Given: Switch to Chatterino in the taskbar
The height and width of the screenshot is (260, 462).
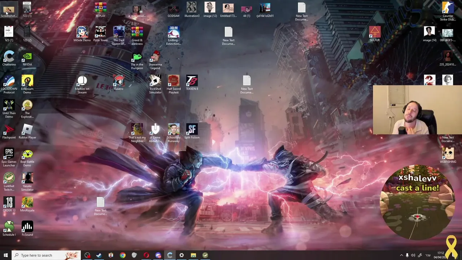Looking at the screenshot, I should (x=170, y=255).
